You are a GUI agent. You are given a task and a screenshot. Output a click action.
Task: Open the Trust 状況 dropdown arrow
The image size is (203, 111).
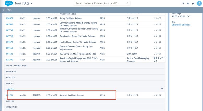click(31, 3)
